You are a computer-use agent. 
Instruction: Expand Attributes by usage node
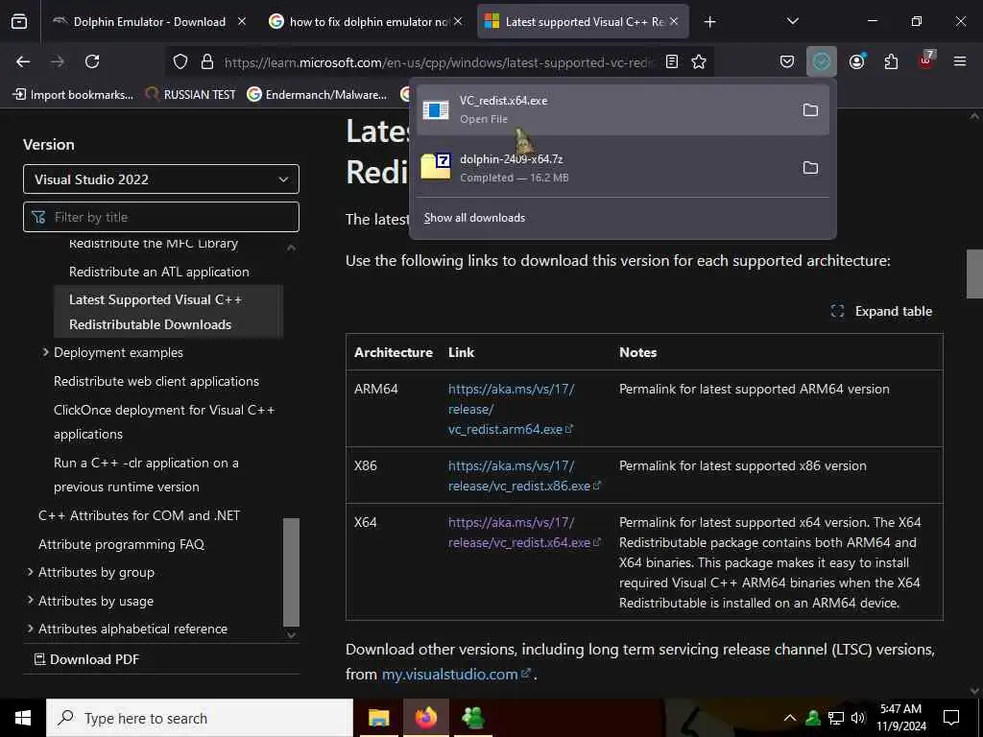click(30, 600)
